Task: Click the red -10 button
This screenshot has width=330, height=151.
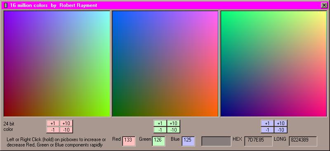Action: [x=66, y=130]
